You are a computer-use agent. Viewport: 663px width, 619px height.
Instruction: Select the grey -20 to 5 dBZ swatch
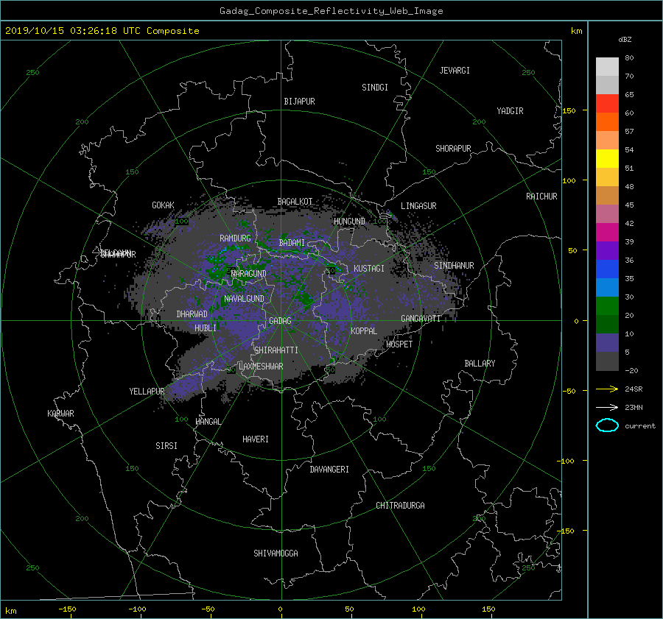[607, 361]
